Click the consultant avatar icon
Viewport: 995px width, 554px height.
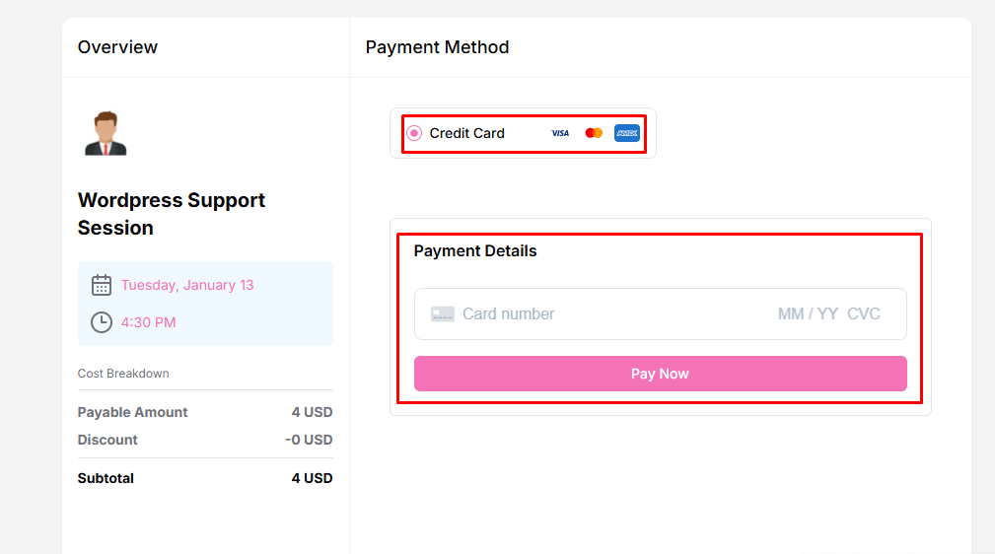(x=106, y=133)
